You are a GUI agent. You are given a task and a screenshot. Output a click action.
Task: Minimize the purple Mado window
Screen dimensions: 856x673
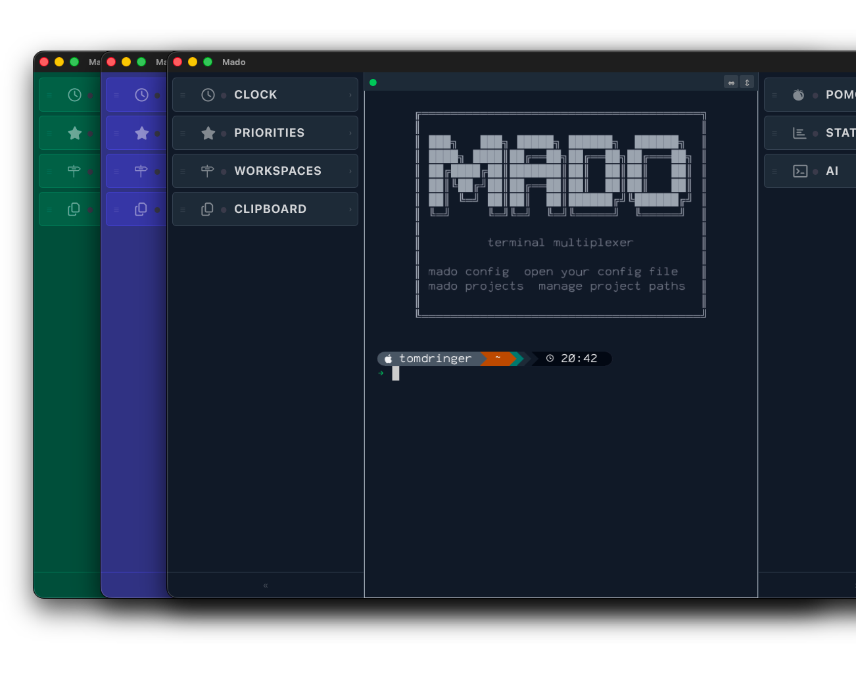[x=126, y=62]
